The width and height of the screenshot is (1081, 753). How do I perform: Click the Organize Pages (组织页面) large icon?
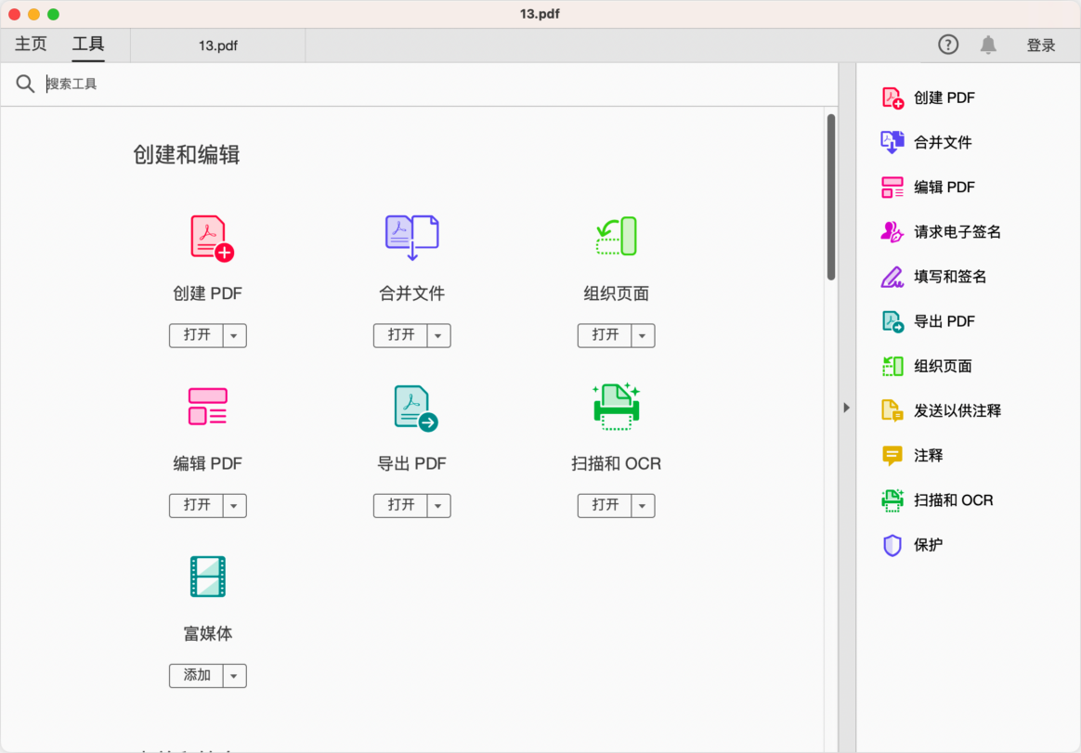[617, 237]
